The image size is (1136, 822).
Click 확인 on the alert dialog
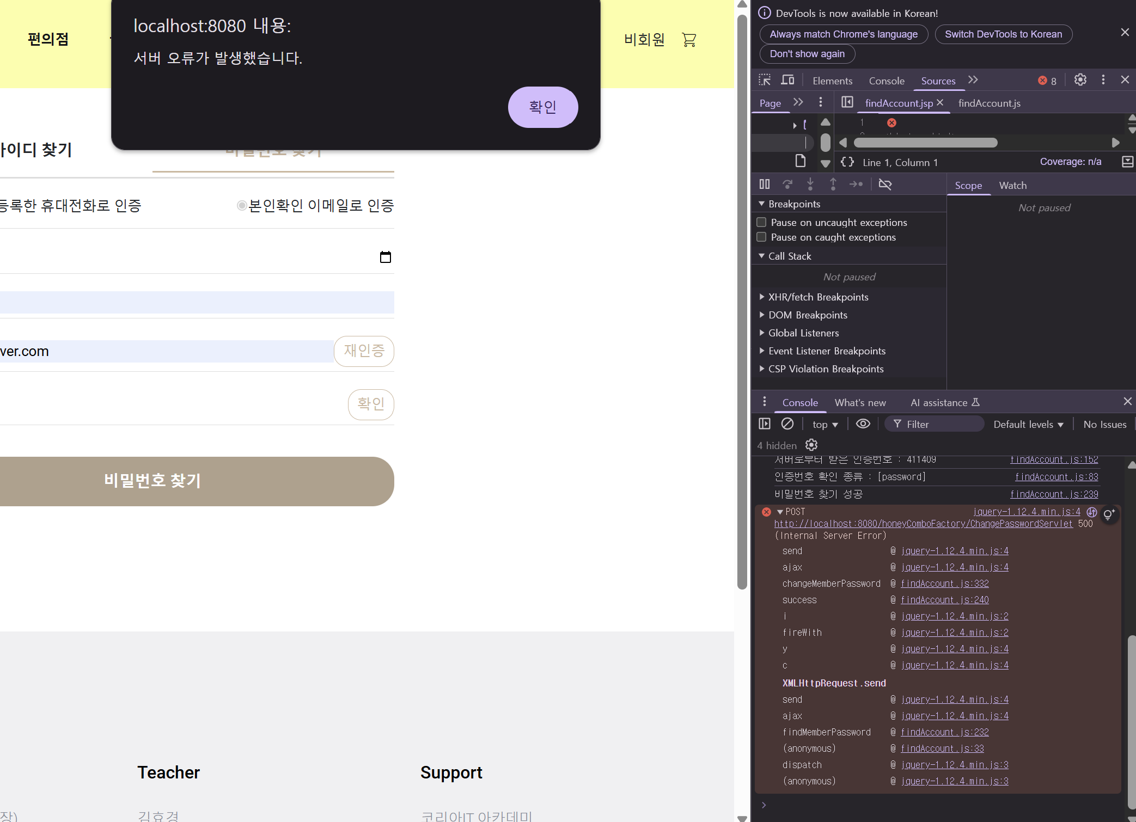(x=542, y=107)
